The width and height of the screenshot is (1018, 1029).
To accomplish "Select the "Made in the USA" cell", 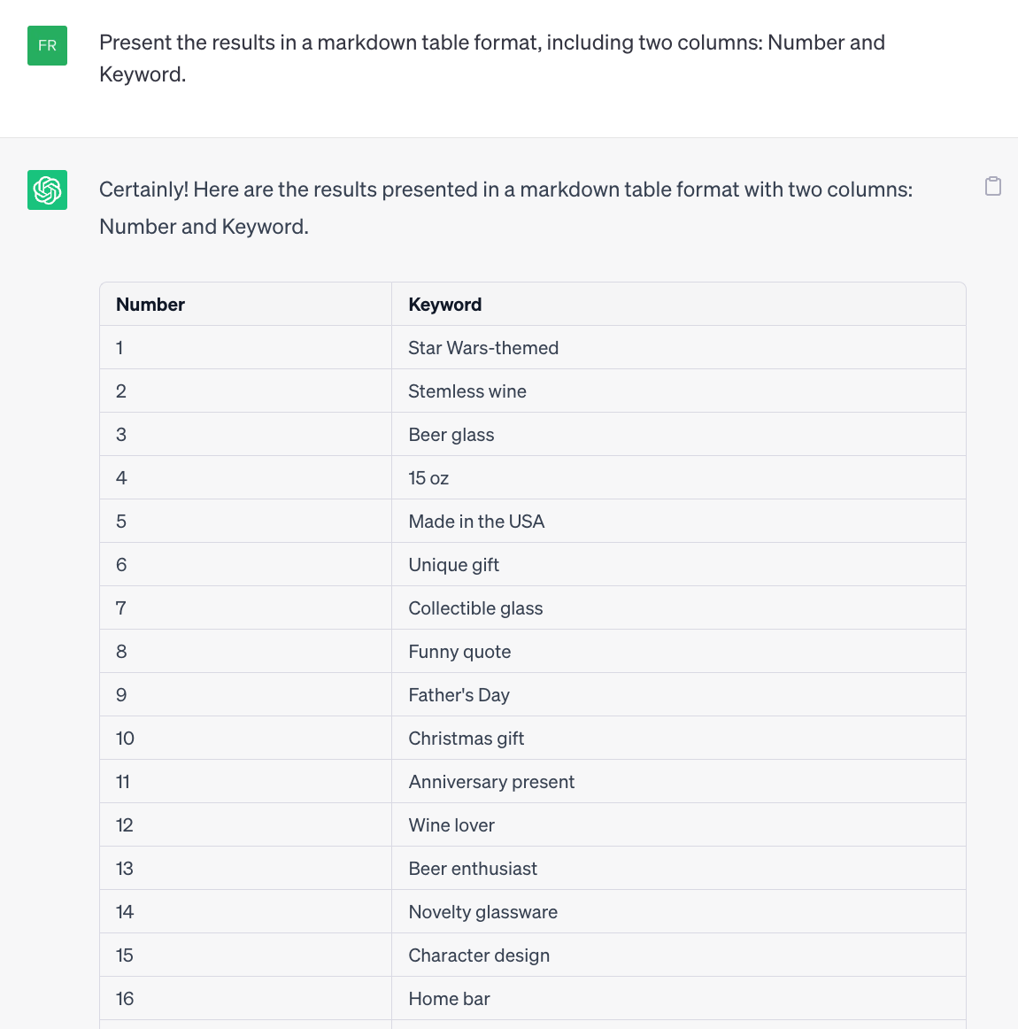I will (476, 522).
